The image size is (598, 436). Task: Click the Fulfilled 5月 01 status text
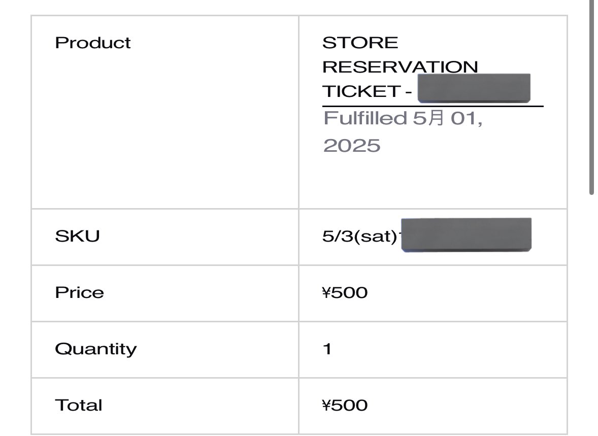pyautogui.click(x=403, y=119)
